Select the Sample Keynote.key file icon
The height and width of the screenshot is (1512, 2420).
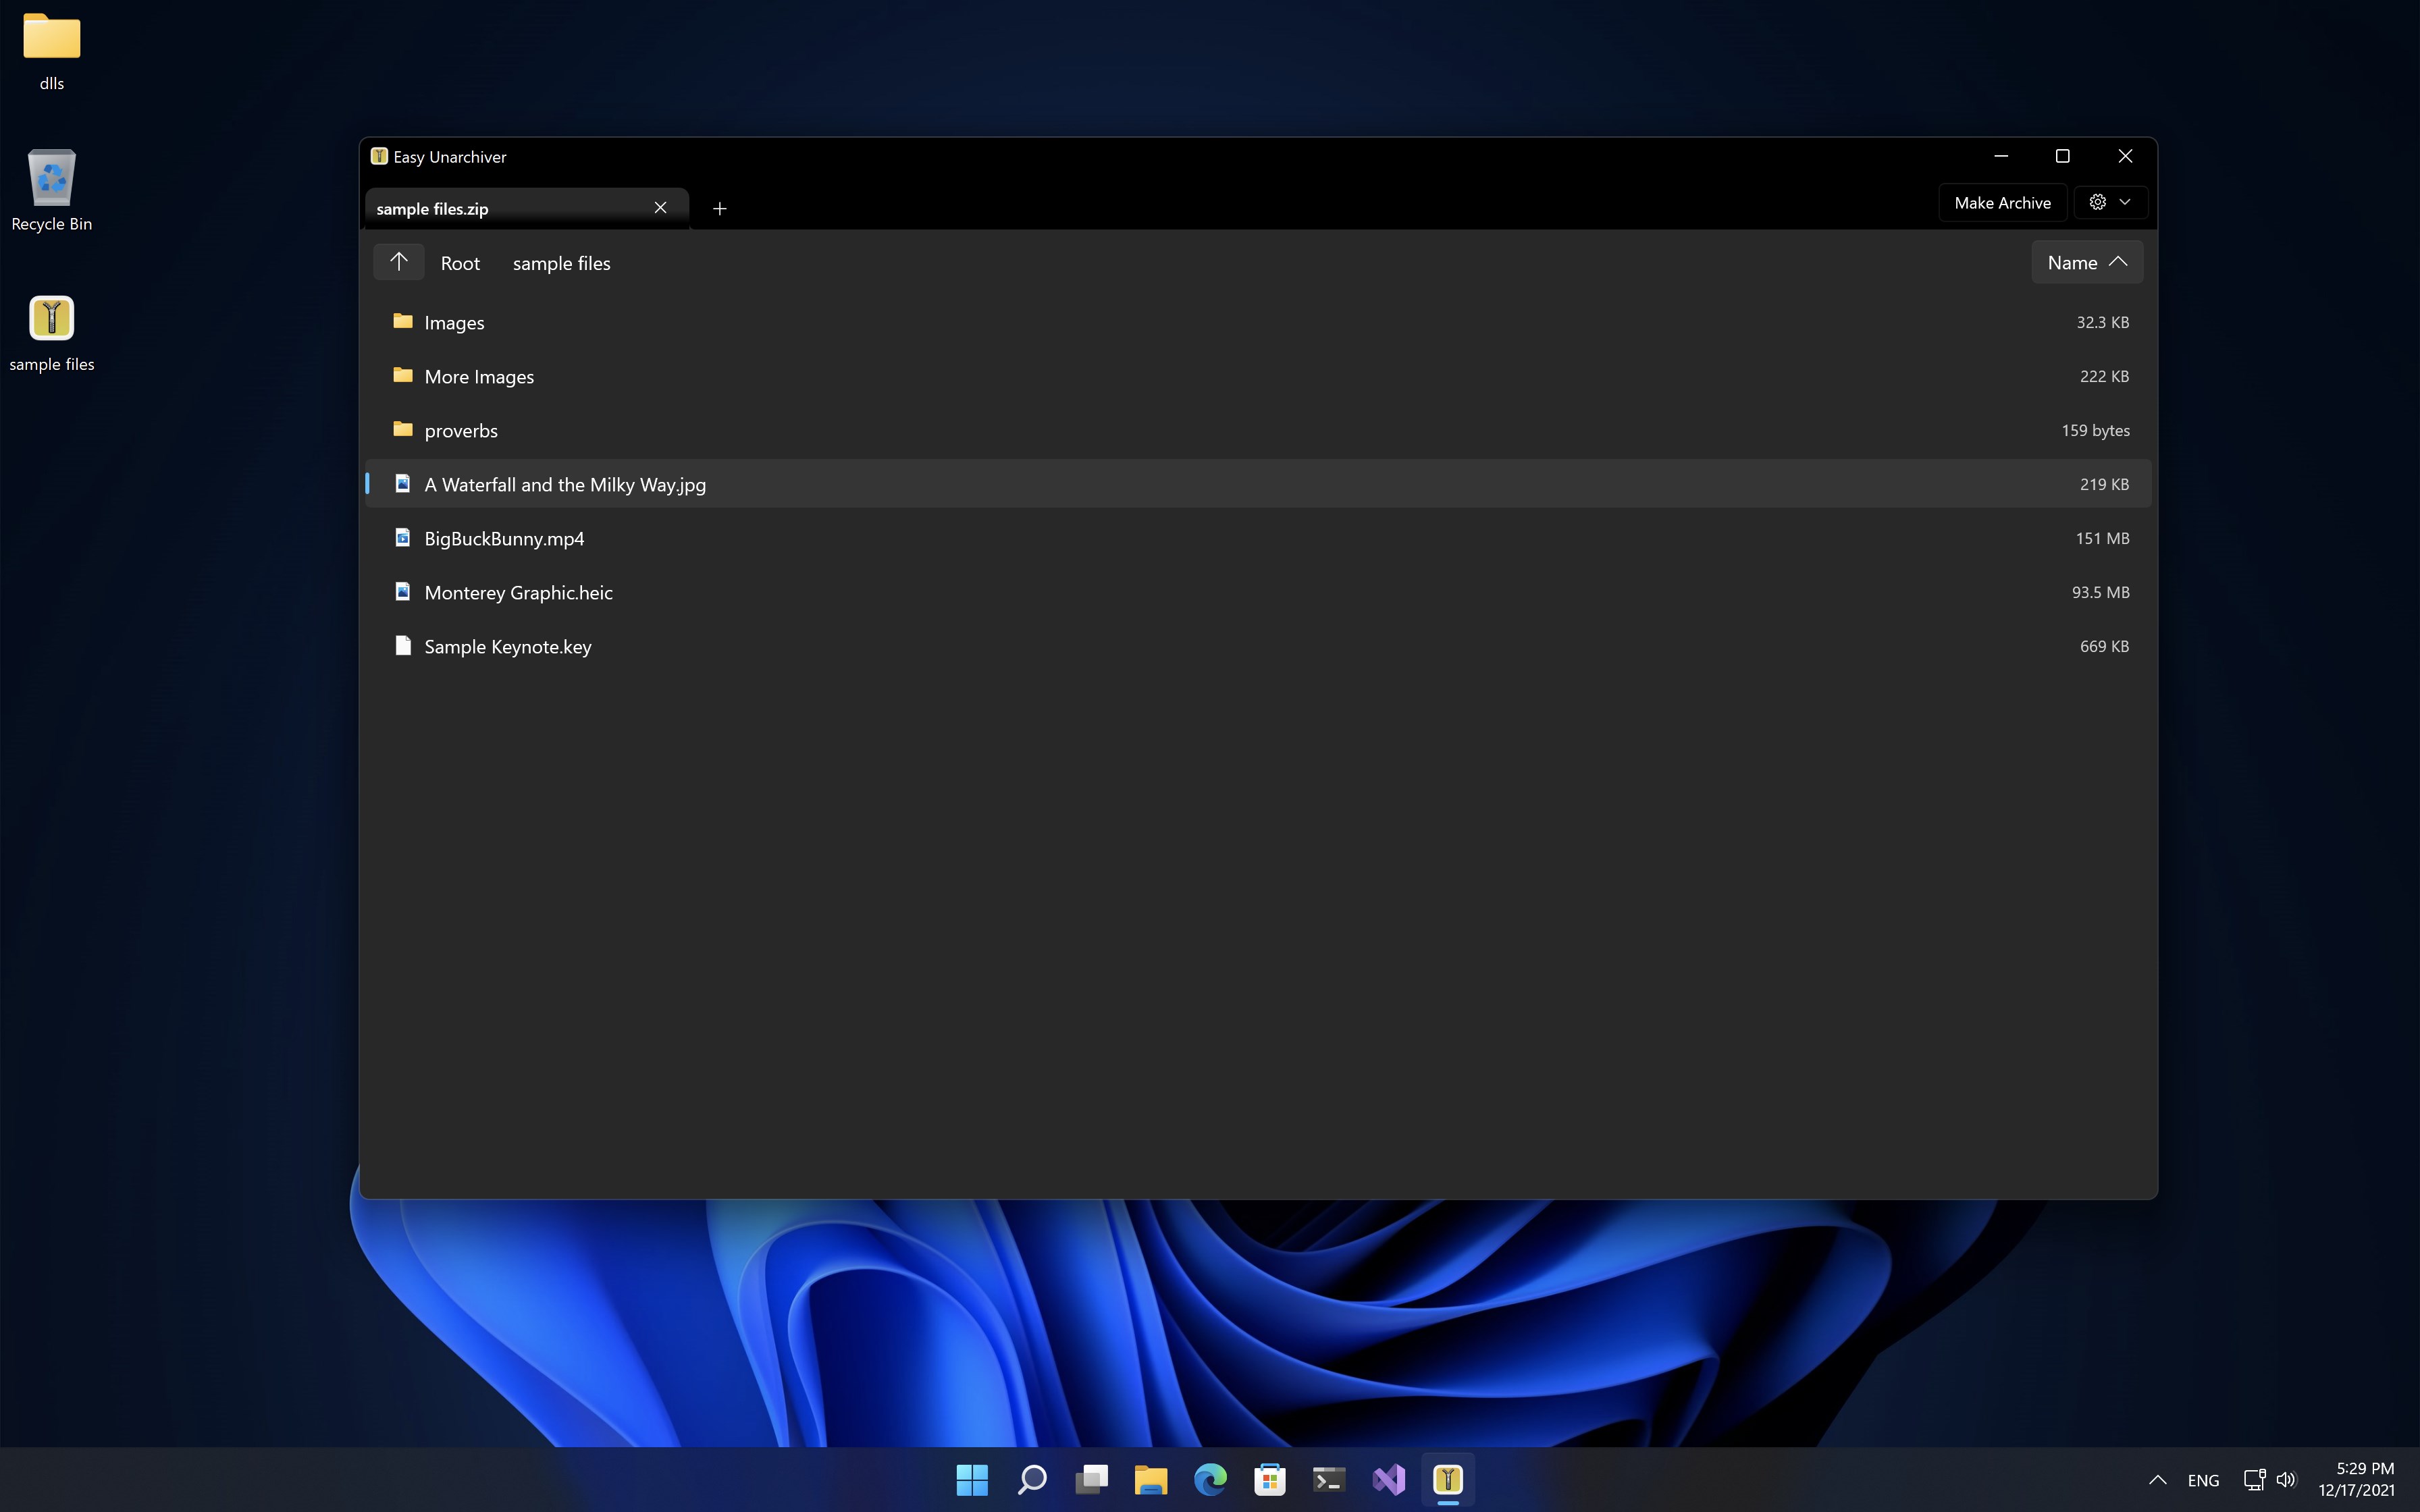[403, 646]
